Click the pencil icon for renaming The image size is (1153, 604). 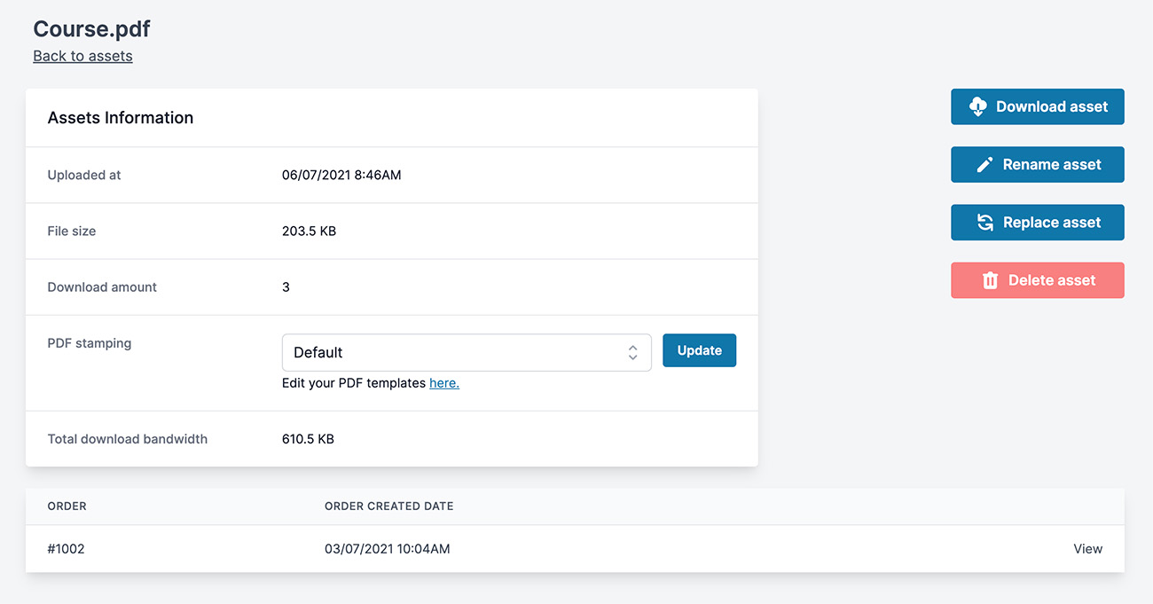(x=984, y=165)
